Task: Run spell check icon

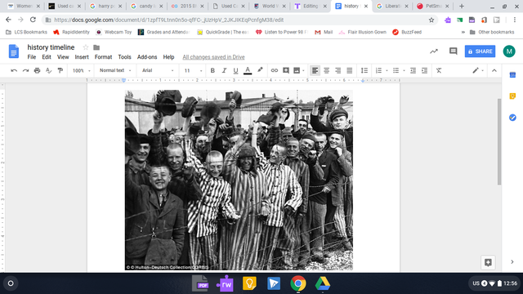Action: 49,71
